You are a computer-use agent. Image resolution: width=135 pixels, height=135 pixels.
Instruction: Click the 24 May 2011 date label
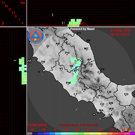pyautogui.click(x=121, y=30)
